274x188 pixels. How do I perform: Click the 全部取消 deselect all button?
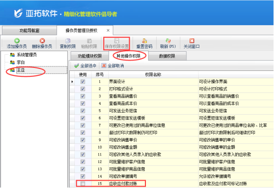[113, 66]
